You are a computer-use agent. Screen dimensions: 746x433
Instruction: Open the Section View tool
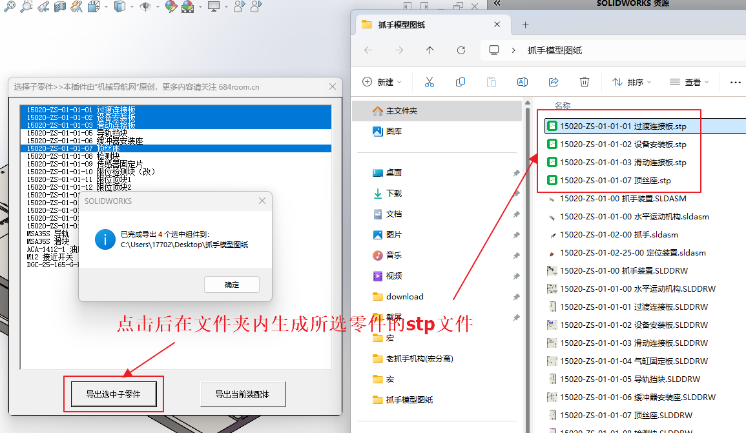(60, 7)
